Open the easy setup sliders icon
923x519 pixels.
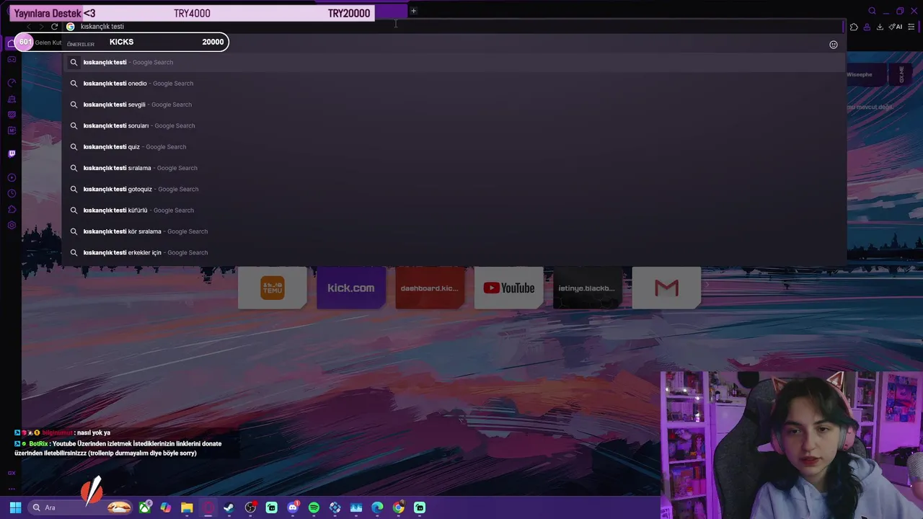click(912, 27)
